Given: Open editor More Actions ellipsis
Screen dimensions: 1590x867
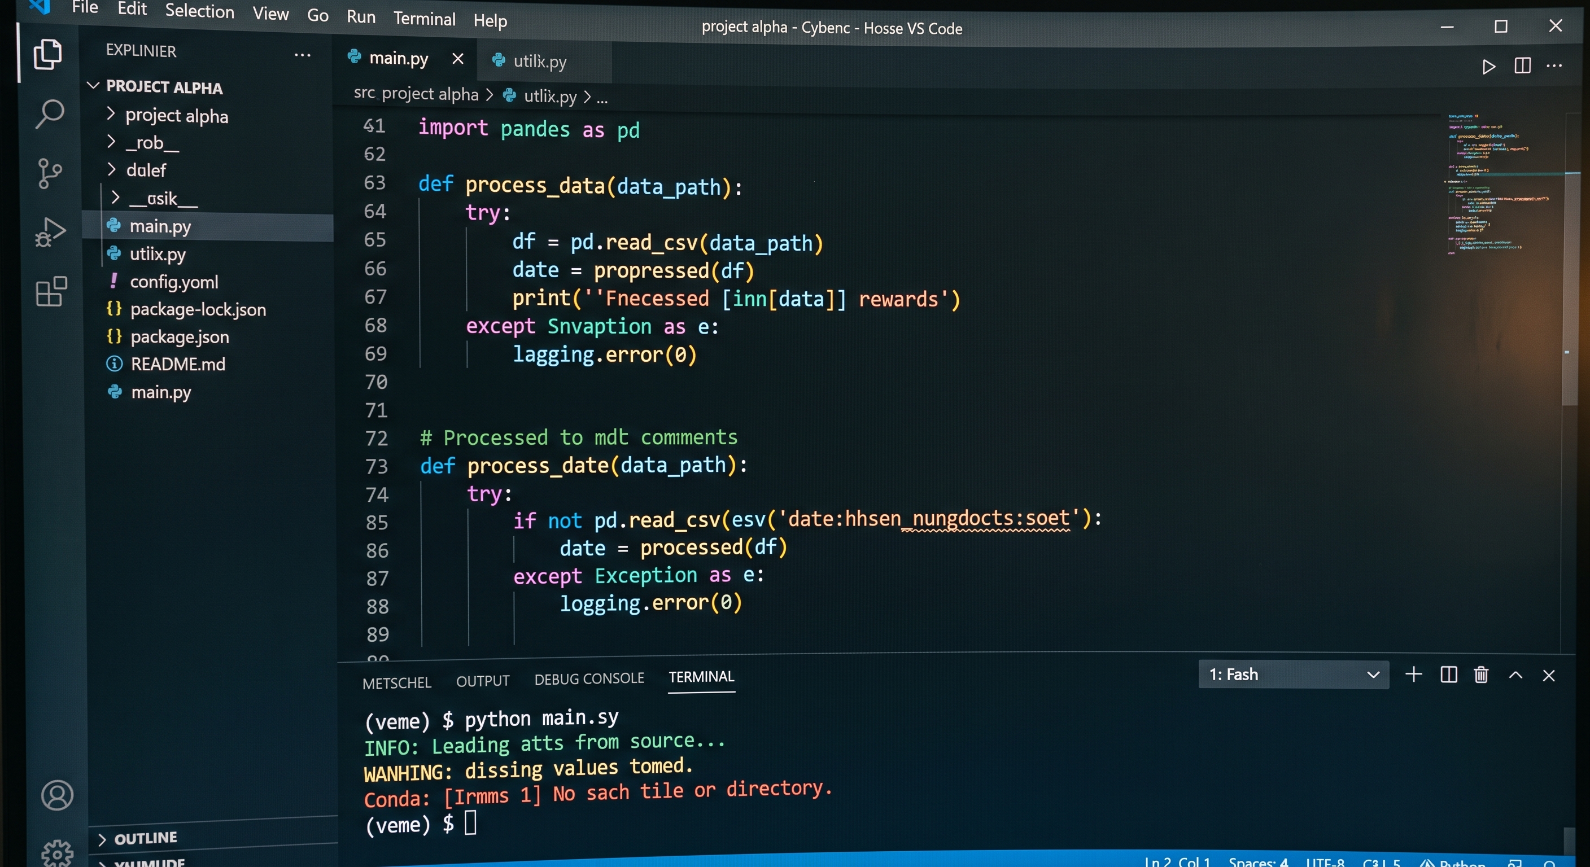Looking at the screenshot, I should (x=1554, y=65).
